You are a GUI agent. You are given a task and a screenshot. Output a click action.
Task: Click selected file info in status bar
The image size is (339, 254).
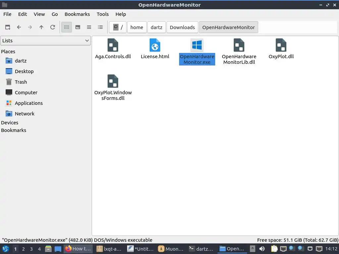coord(77,240)
